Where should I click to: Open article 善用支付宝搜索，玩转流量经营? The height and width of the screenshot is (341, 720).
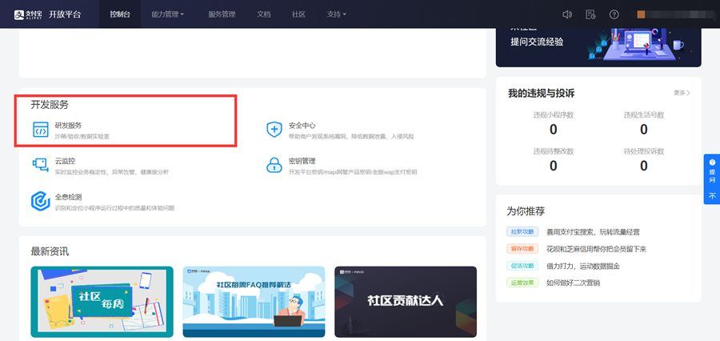coord(592,231)
